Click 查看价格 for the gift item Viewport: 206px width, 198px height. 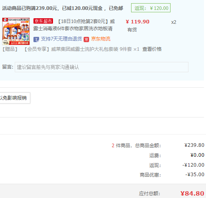(x=152, y=49)
